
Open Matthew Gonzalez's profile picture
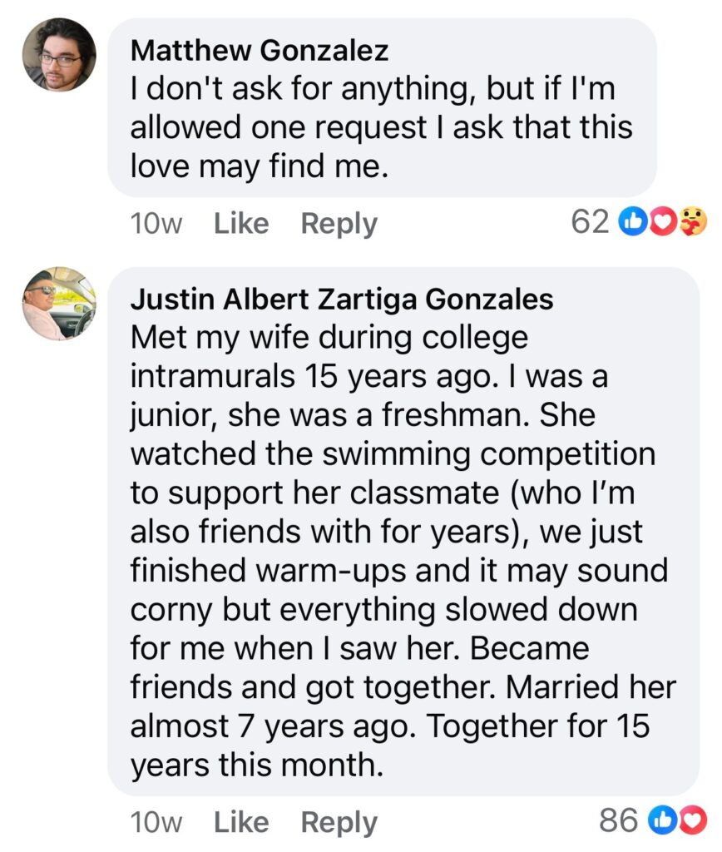point(59,55)
